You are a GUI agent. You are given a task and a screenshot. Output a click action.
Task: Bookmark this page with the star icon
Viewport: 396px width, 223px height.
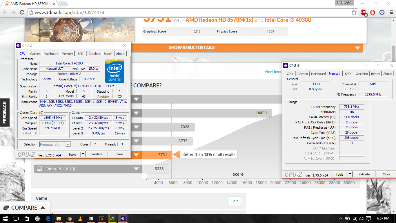(354, 12)
